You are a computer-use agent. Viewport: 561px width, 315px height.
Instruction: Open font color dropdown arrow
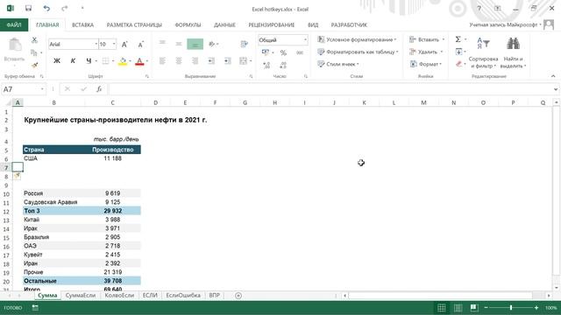coord(146,61)
